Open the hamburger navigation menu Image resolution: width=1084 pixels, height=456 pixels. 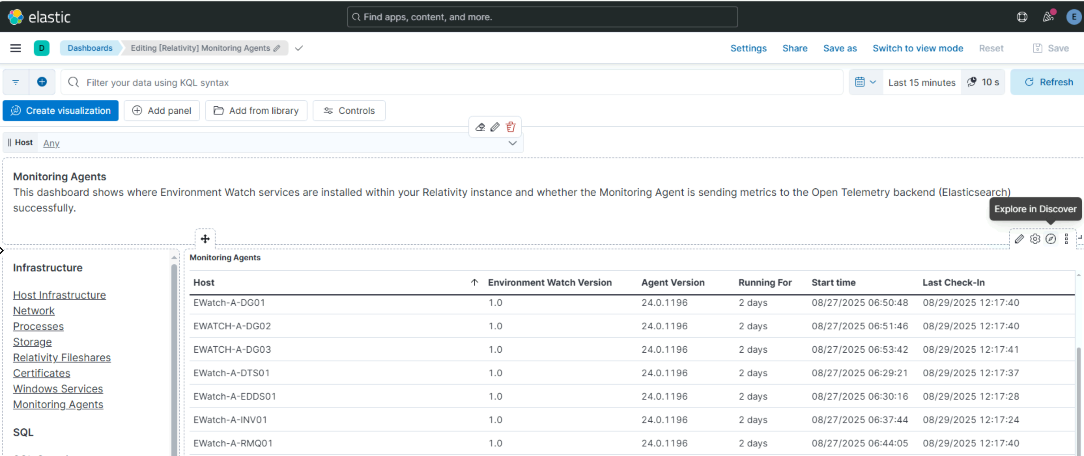coord(16,48)
